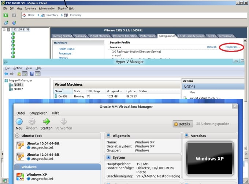The height and width of the screenshot is (184, 249).
Task: Click the show/hide console tree icon in Hyper-V toolbar
Action: [x=25, y=74]
